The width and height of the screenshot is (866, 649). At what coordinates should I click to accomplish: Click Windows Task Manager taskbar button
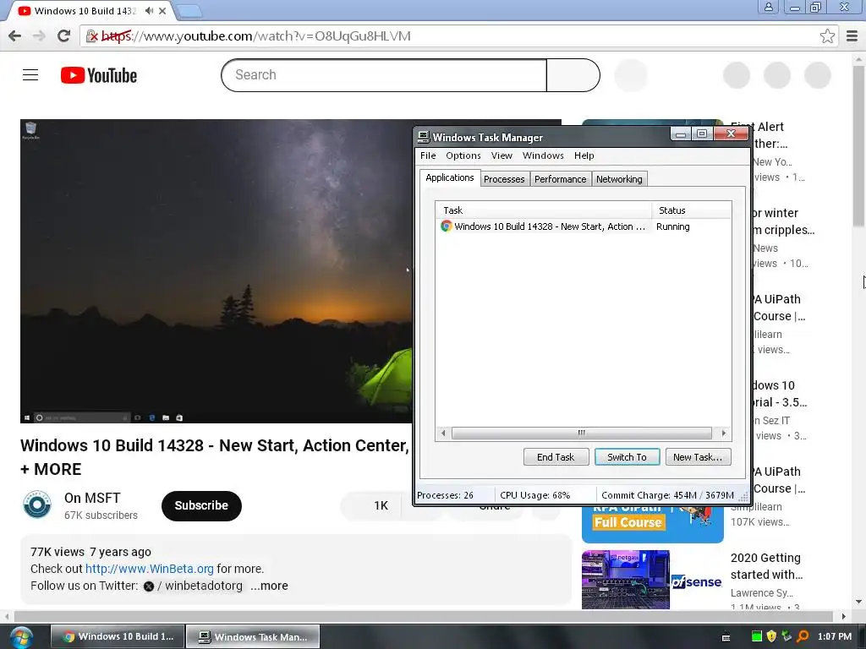coord(253,636)
